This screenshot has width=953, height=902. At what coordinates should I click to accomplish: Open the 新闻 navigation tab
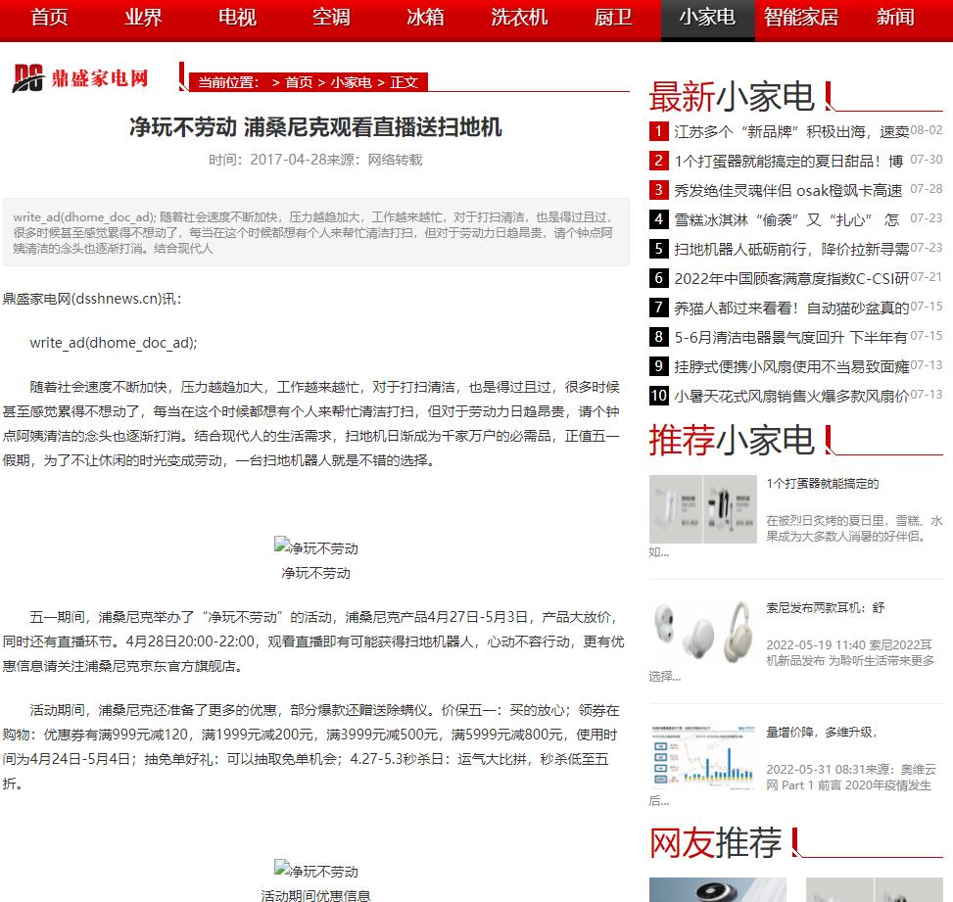895,18
